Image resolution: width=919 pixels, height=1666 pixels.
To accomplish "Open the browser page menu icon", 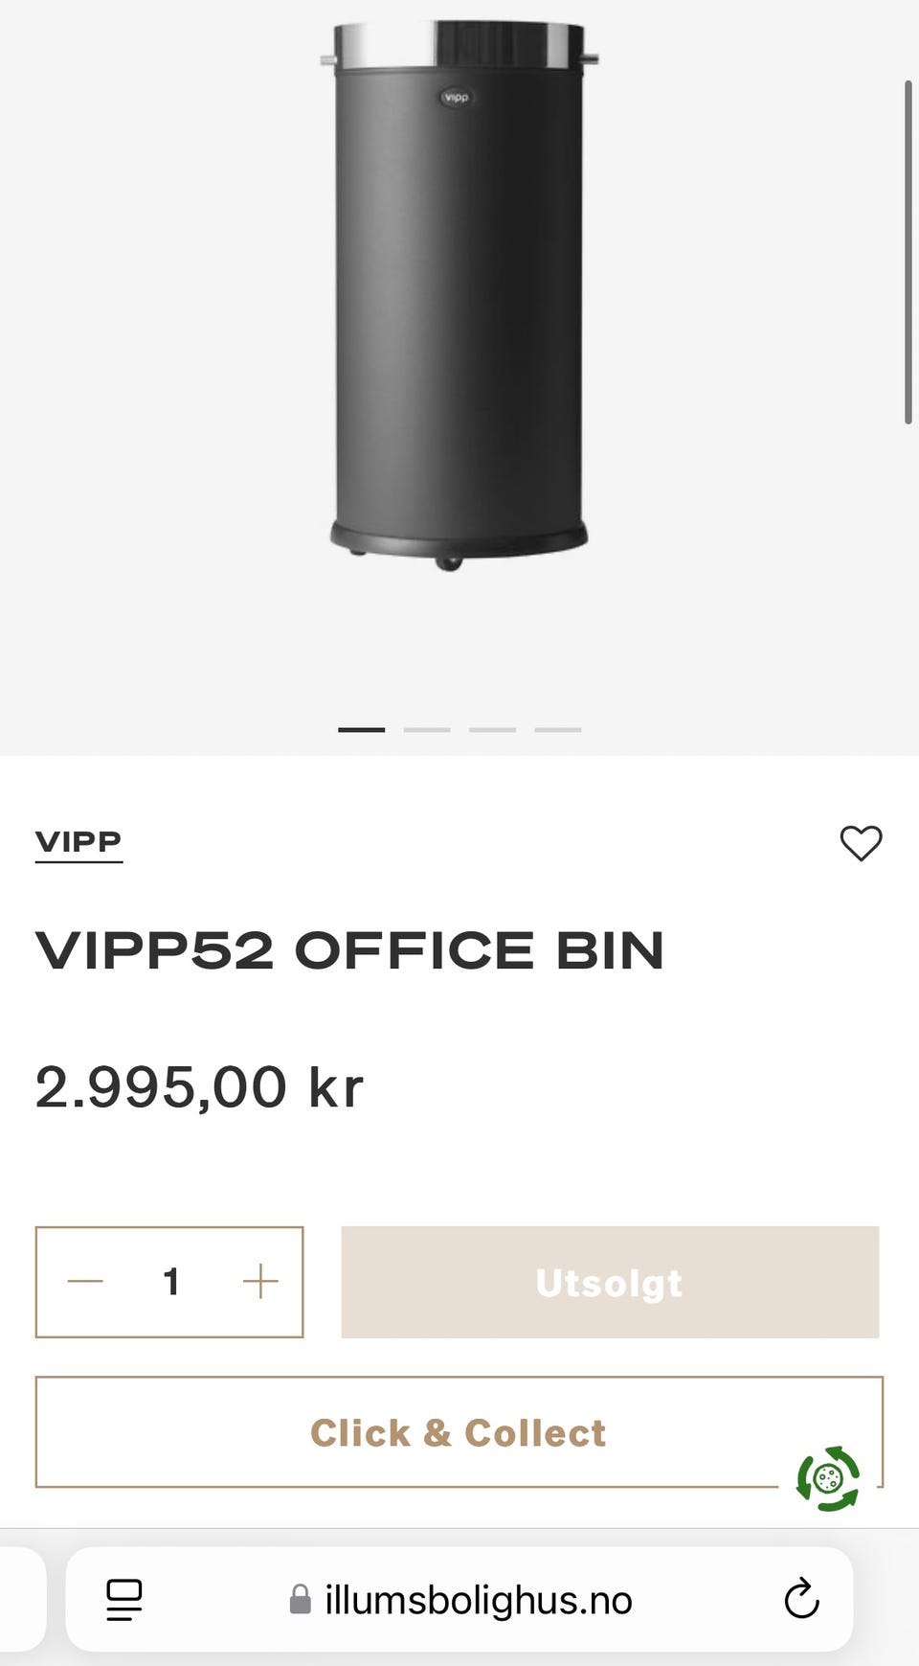I will 124,1600.
